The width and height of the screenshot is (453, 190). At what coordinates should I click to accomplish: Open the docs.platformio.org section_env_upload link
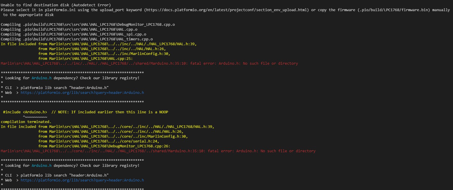227,10
